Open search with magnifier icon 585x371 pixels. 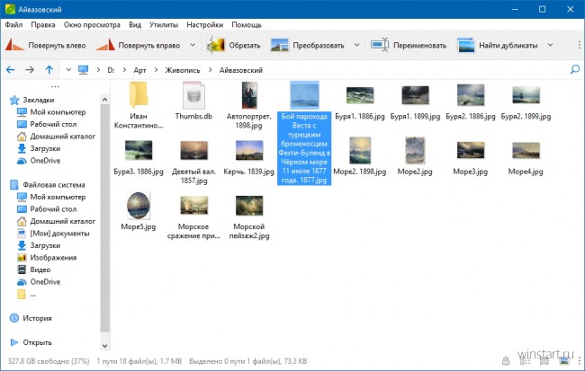pyautogui.click(x=575, y=69)
